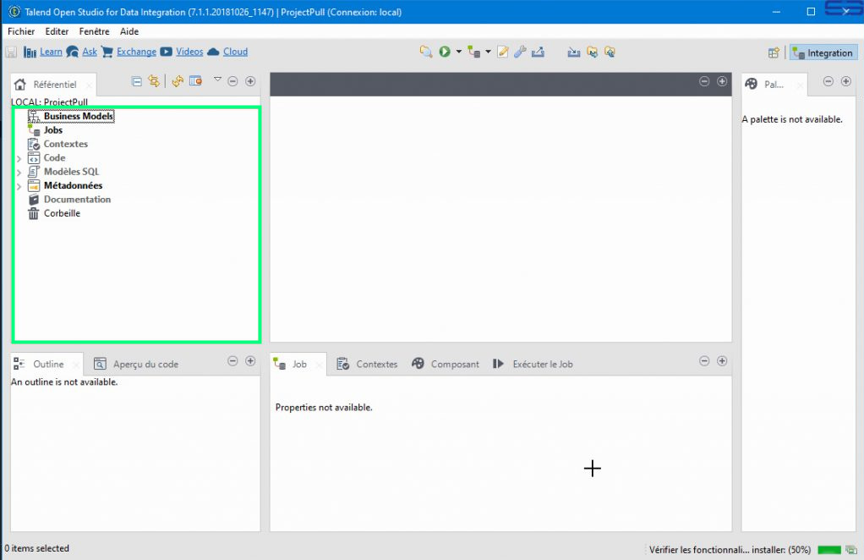
Task: Click the notepad with pencil toolbar icon
Action: tap(502, 52)
